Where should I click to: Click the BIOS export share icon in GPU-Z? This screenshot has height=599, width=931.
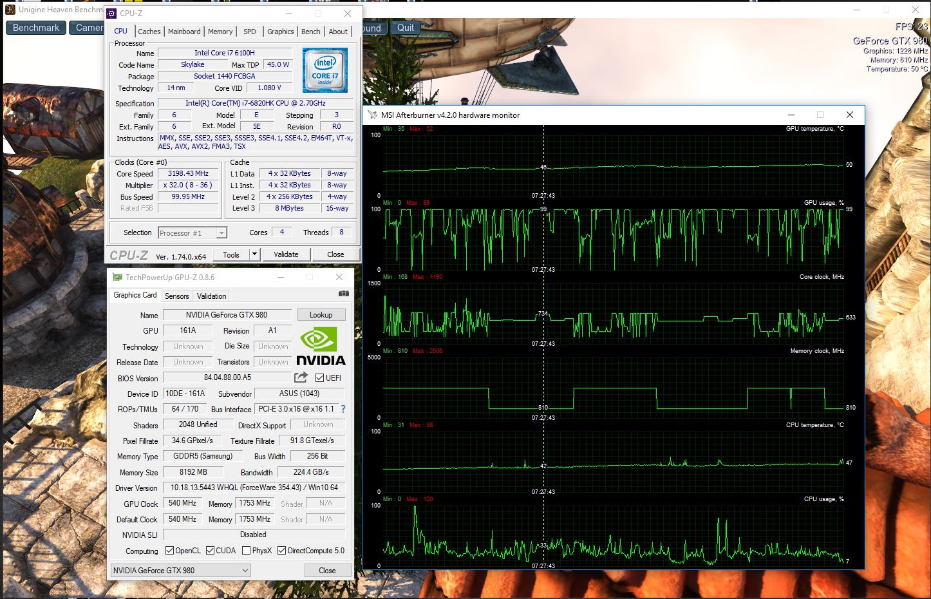point(301,377)
